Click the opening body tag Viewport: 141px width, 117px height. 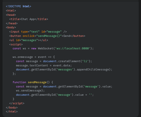click(11, 28)
